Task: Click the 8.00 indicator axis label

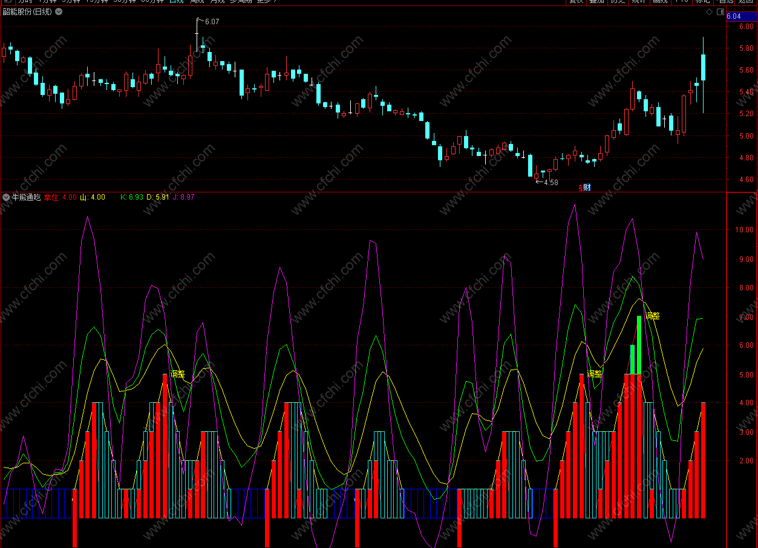Action: click(746, 288)
